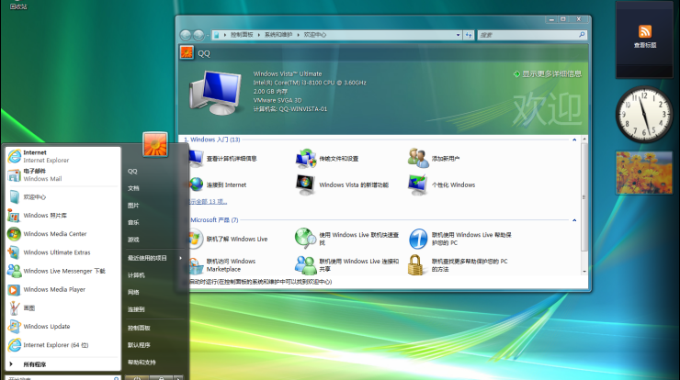Click Windows Live 联机快速查找 globe icon
680x380 pixels.
click(x=306, y=239)
